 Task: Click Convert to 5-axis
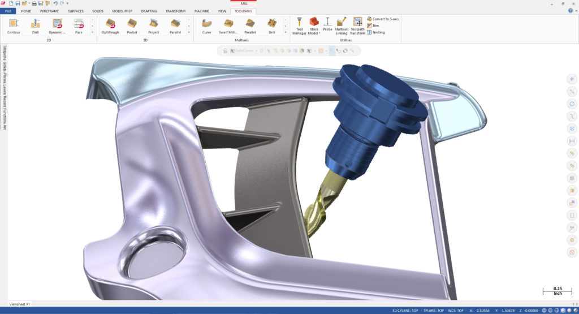pos(383,19)
